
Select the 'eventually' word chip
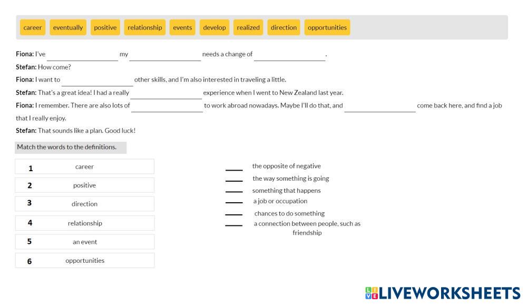coord(68,27)
